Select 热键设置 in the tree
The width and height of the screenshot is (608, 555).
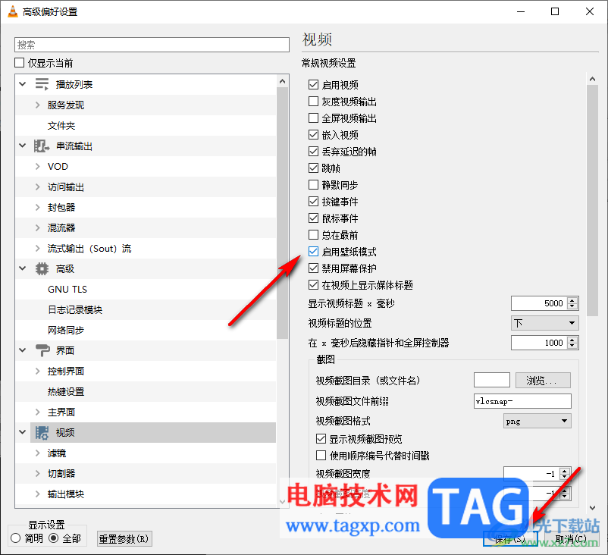[x=66, y=392]
